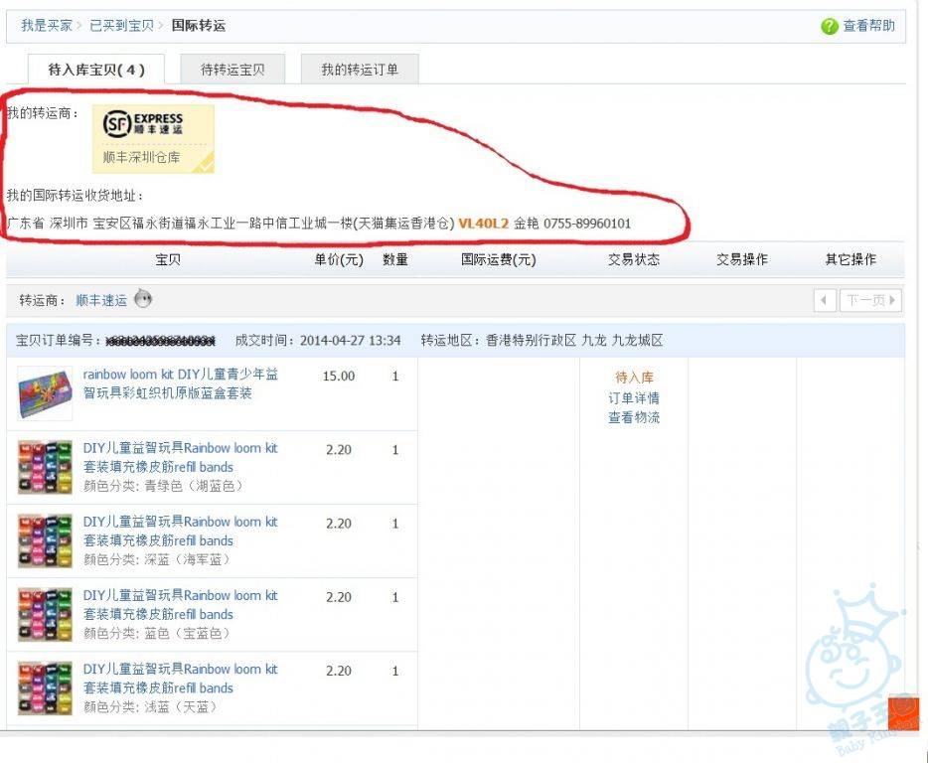Click the previous page arrow button
This screenshot has width=928, height=763.
click(825, 300)
